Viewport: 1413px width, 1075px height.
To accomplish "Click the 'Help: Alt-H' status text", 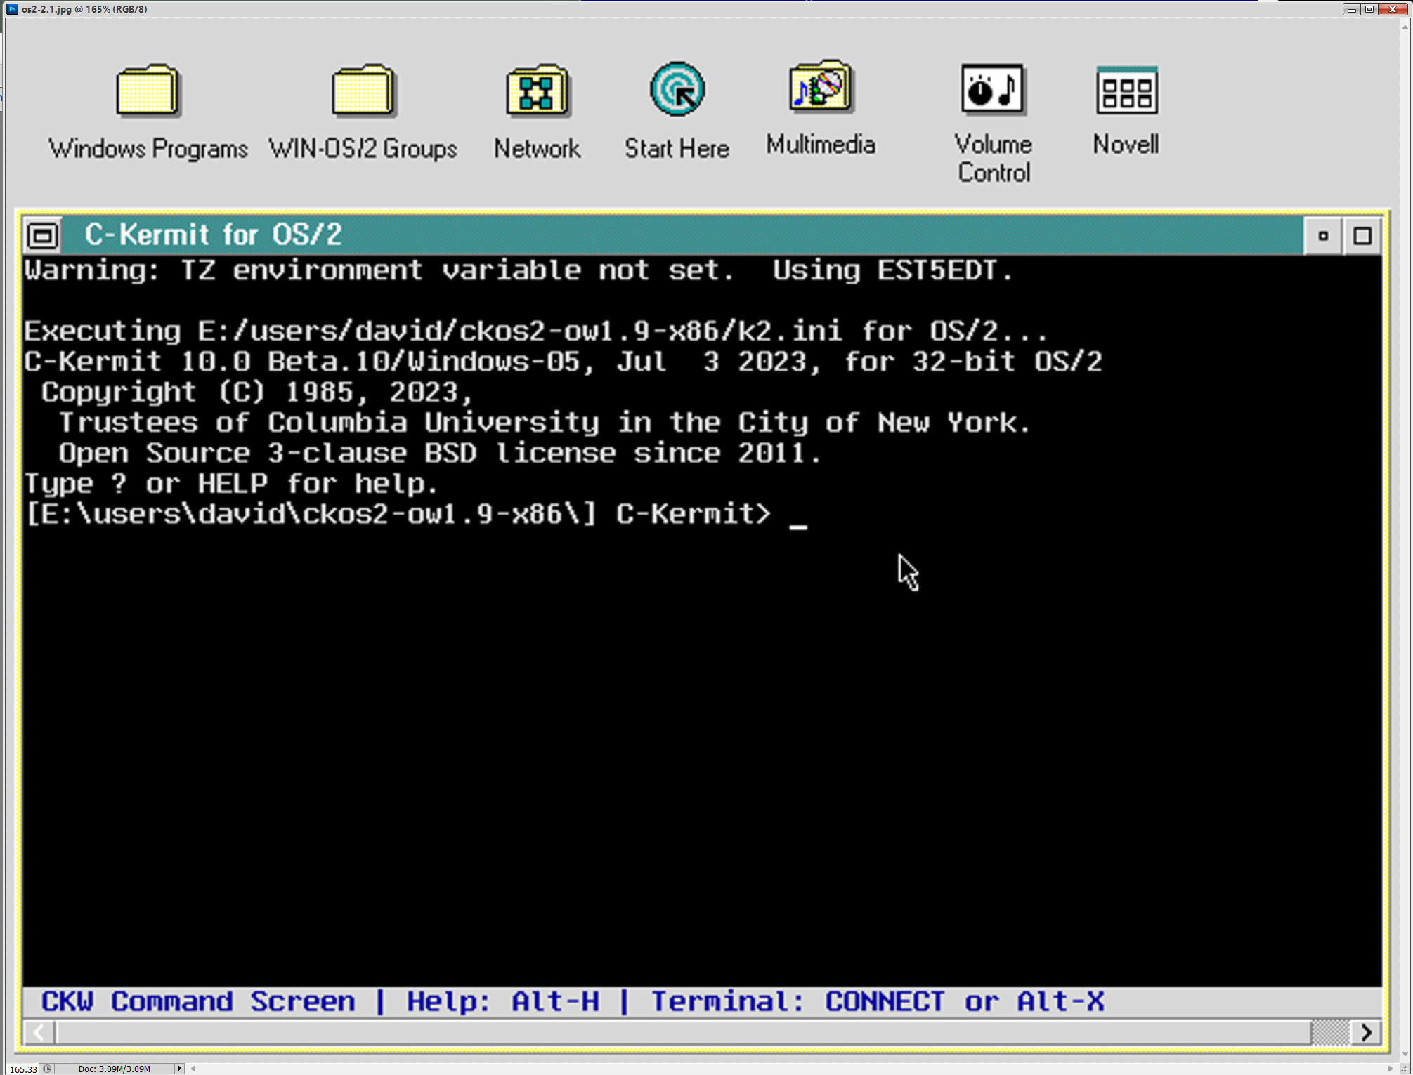I will click(503, 1001).
